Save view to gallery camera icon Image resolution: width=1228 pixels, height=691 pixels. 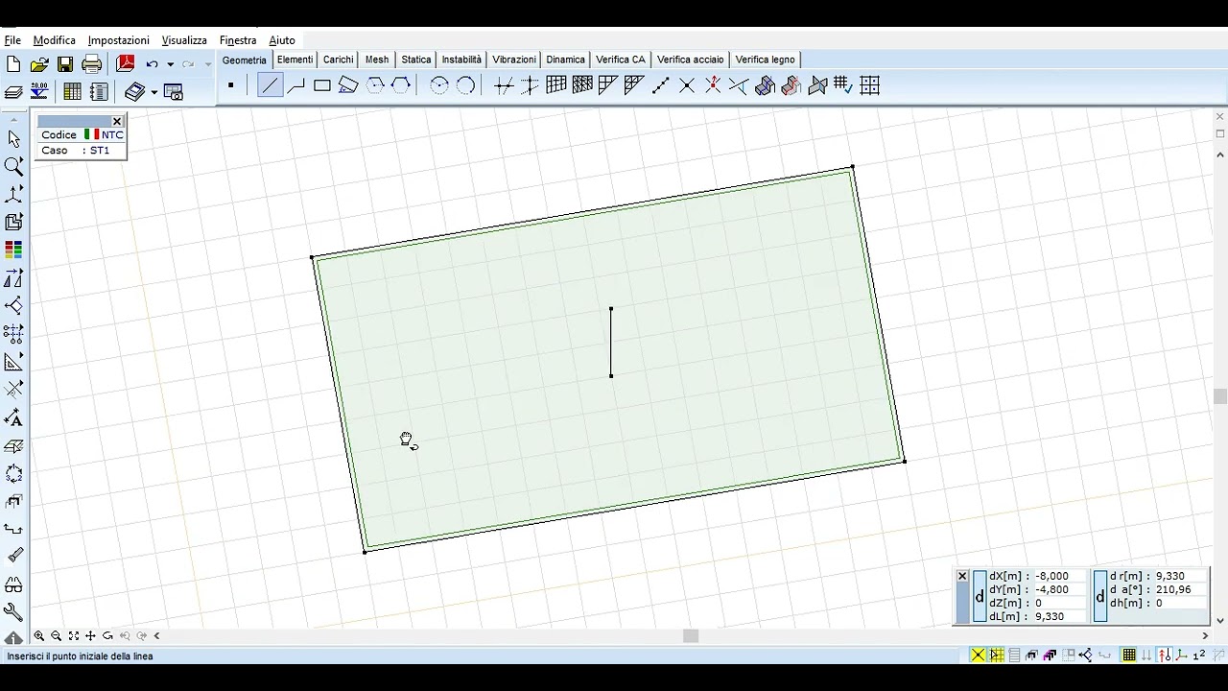(x=174, y=92)
